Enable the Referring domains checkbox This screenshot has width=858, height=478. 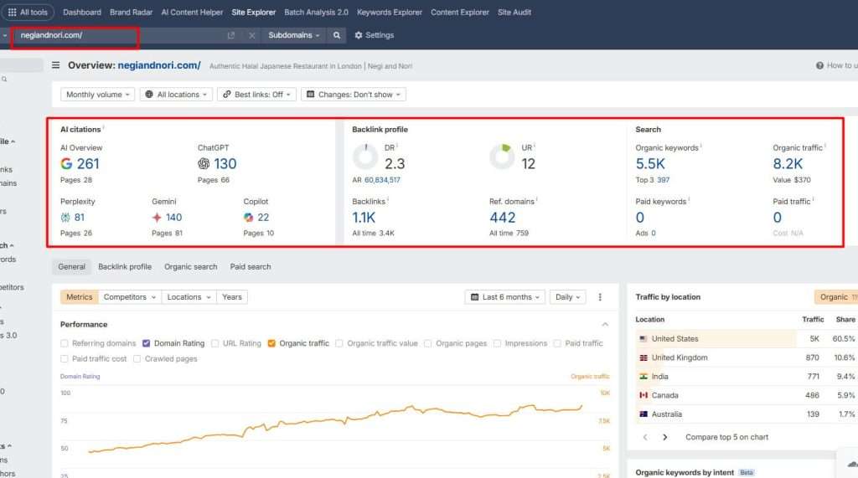point(65,343)
